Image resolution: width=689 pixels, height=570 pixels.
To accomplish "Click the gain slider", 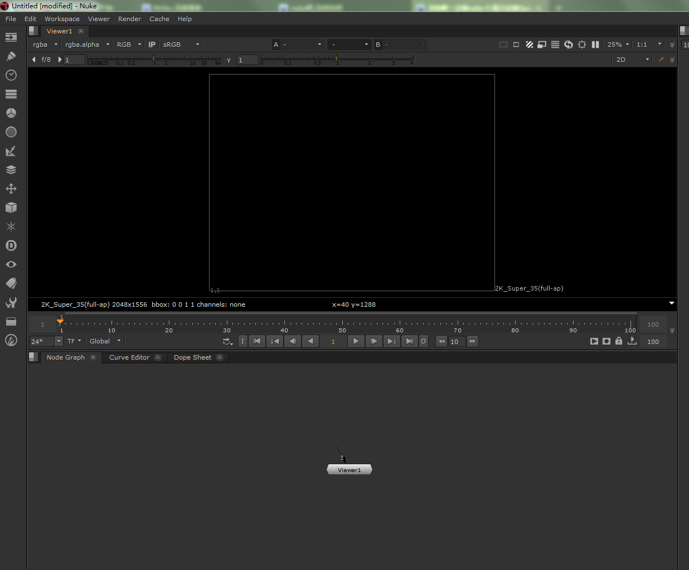I will click(x=154, y=59).
